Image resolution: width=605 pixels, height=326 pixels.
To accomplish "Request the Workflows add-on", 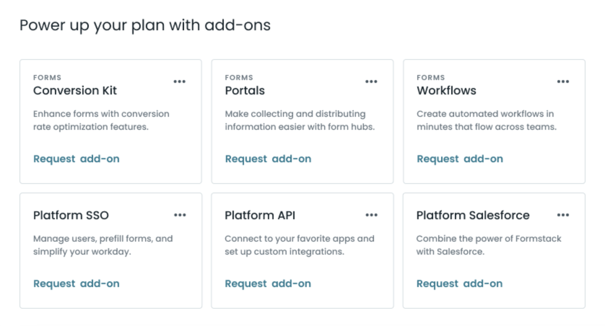I will pos(460,159).
